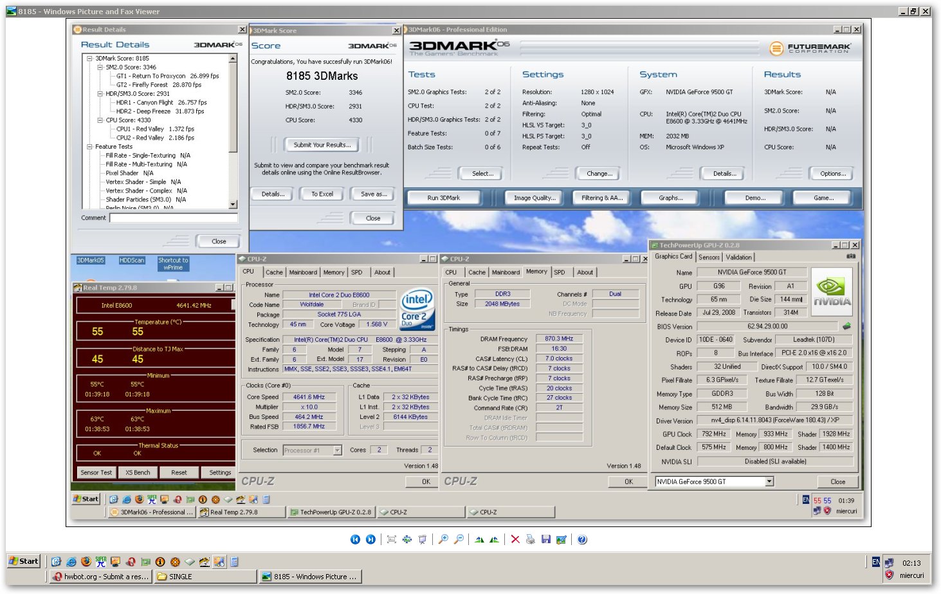This screenshot has height=594, width=941.
Task: Zoom in on the picture
Action: (443, 539)
